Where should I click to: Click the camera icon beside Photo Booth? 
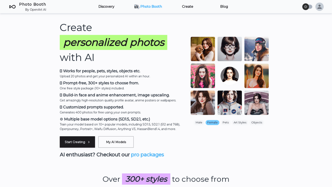pyautogui.click(x=136, y=6)
